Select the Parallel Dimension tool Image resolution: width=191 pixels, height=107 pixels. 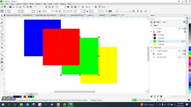tap(2, 51)
